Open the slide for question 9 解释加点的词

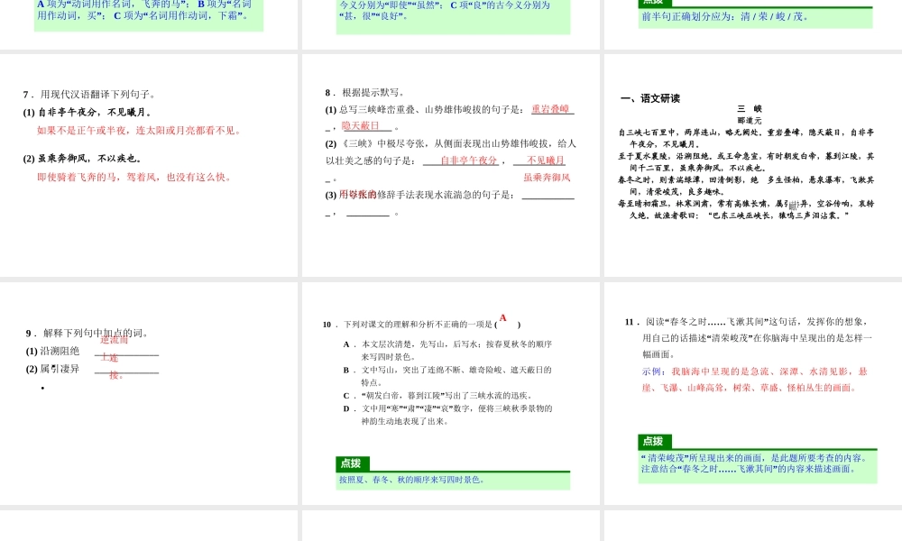[x=149, y=393]
